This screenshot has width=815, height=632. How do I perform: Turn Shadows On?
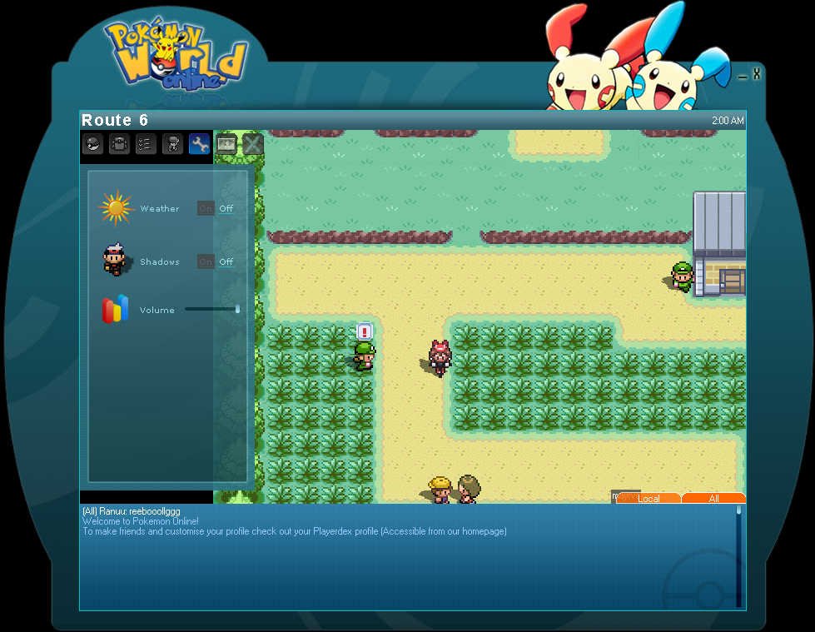coord(206,261)
